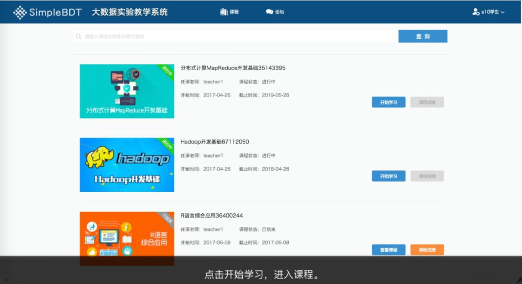Open the 论坛 (Forum) speech bubble icon

click(x=269, y=12)
